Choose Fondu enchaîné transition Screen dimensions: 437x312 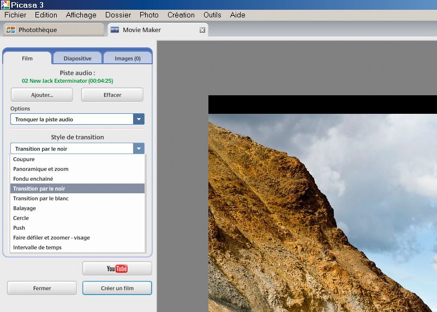(77, 179)
